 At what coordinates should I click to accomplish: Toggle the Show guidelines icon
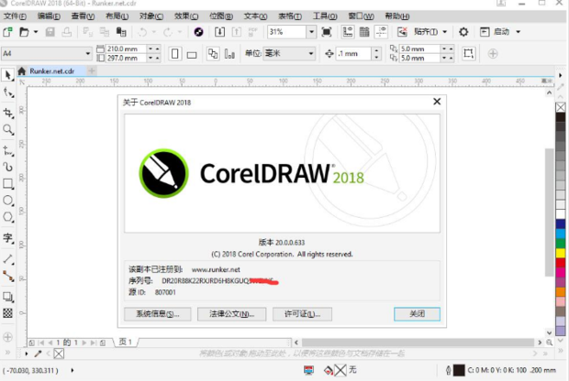381,32
